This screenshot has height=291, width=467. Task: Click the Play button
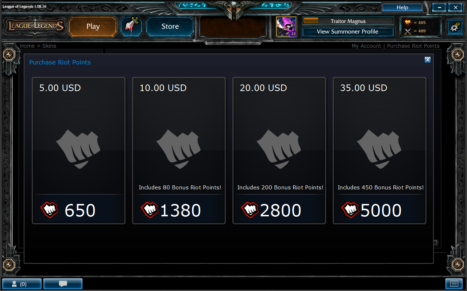coord(93,27)
